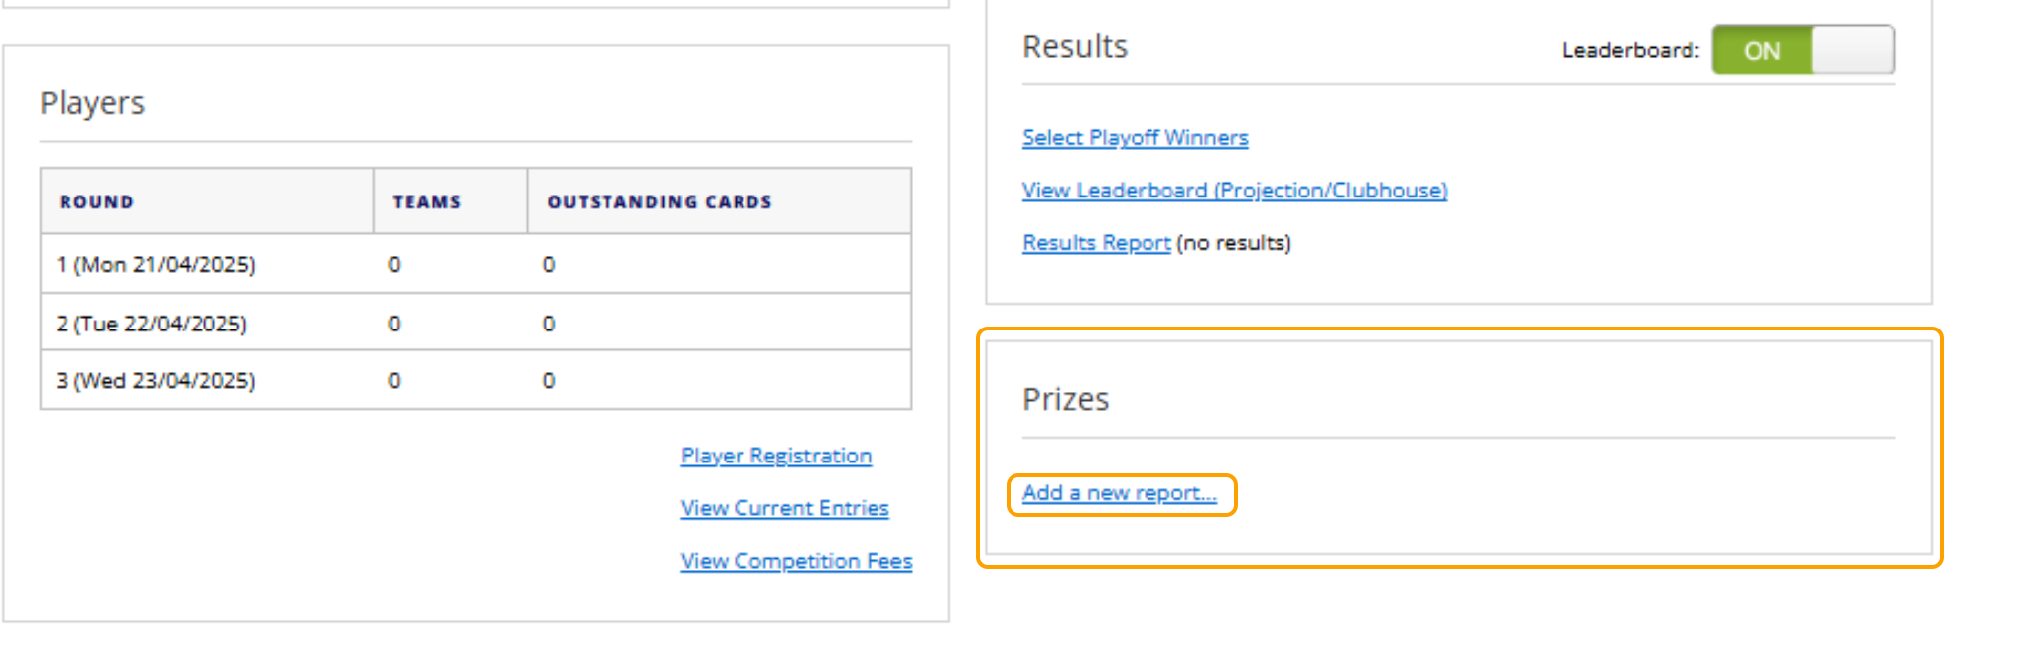
Task: Click the Players section heading
Action: click(92, 103)
